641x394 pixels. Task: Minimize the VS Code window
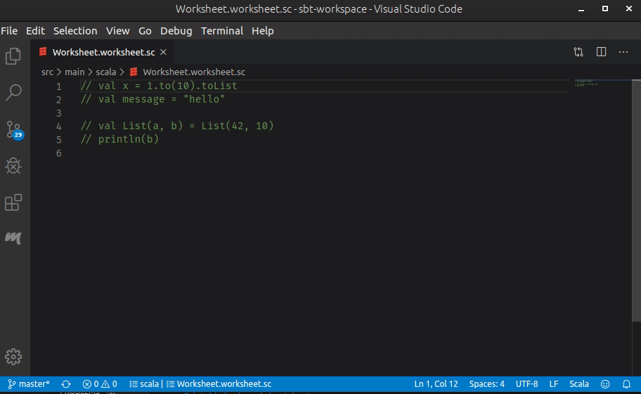click(581, 9)
